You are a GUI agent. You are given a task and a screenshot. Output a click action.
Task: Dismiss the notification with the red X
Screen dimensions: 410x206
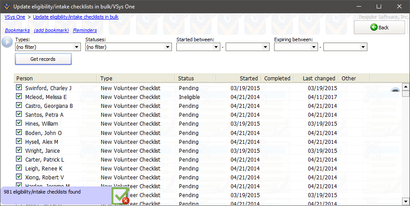tap(126, 201)
